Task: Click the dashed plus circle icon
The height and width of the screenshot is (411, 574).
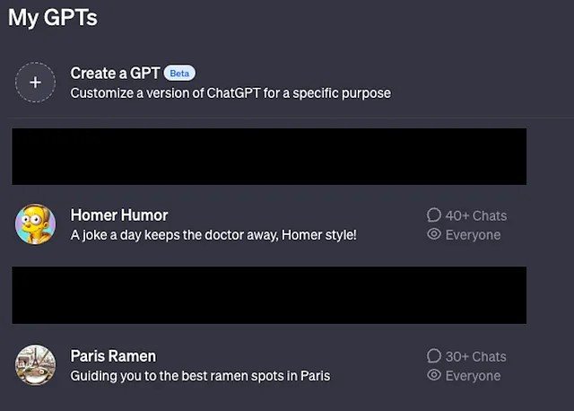Action: pos(35,82)
